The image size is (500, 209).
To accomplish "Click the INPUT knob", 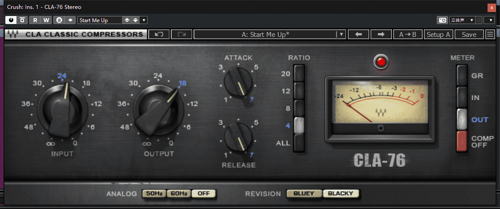I will (x=62, y=110).
